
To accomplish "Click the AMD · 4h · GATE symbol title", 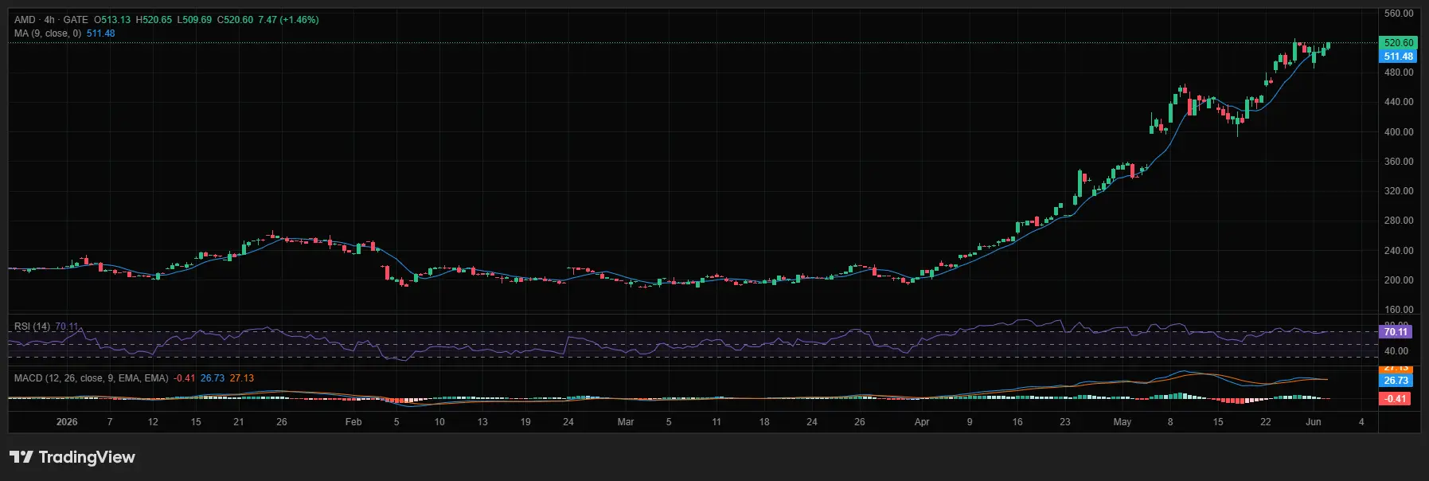I will (51, 20).
